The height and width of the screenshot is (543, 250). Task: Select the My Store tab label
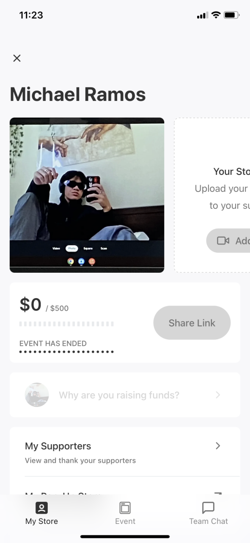pyautogui.click(x=41, y=521)
